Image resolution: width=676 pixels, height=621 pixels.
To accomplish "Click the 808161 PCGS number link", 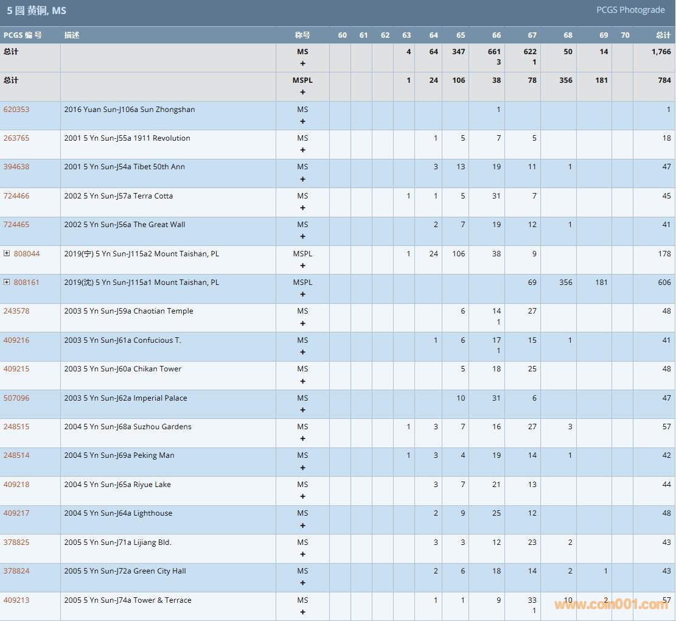I will [x=27, y=282].
